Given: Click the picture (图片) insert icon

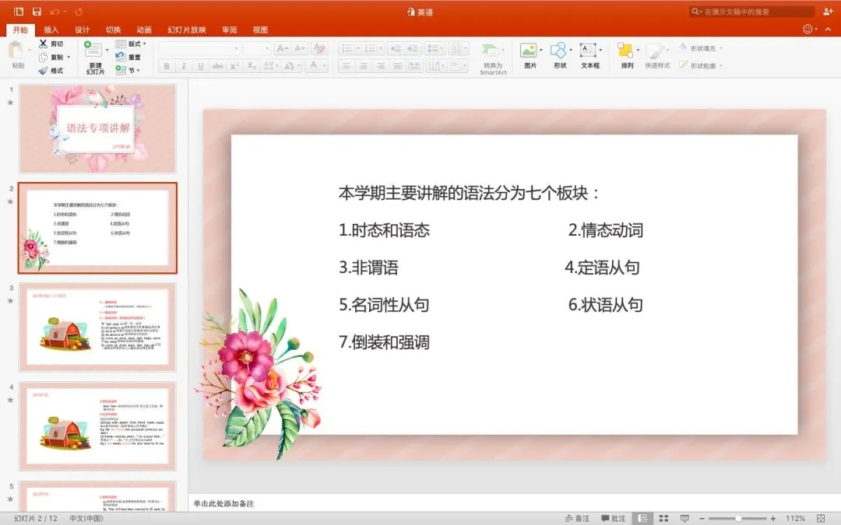Looking at the screenshot, I should coord(528,51).
